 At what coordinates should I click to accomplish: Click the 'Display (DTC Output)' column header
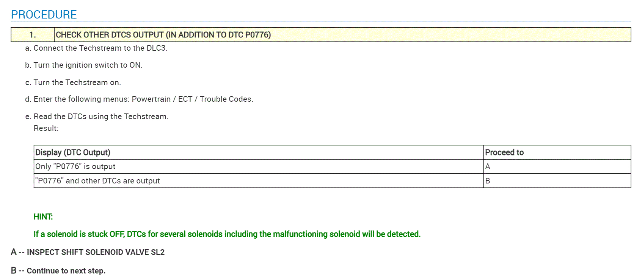coord(73,152)
